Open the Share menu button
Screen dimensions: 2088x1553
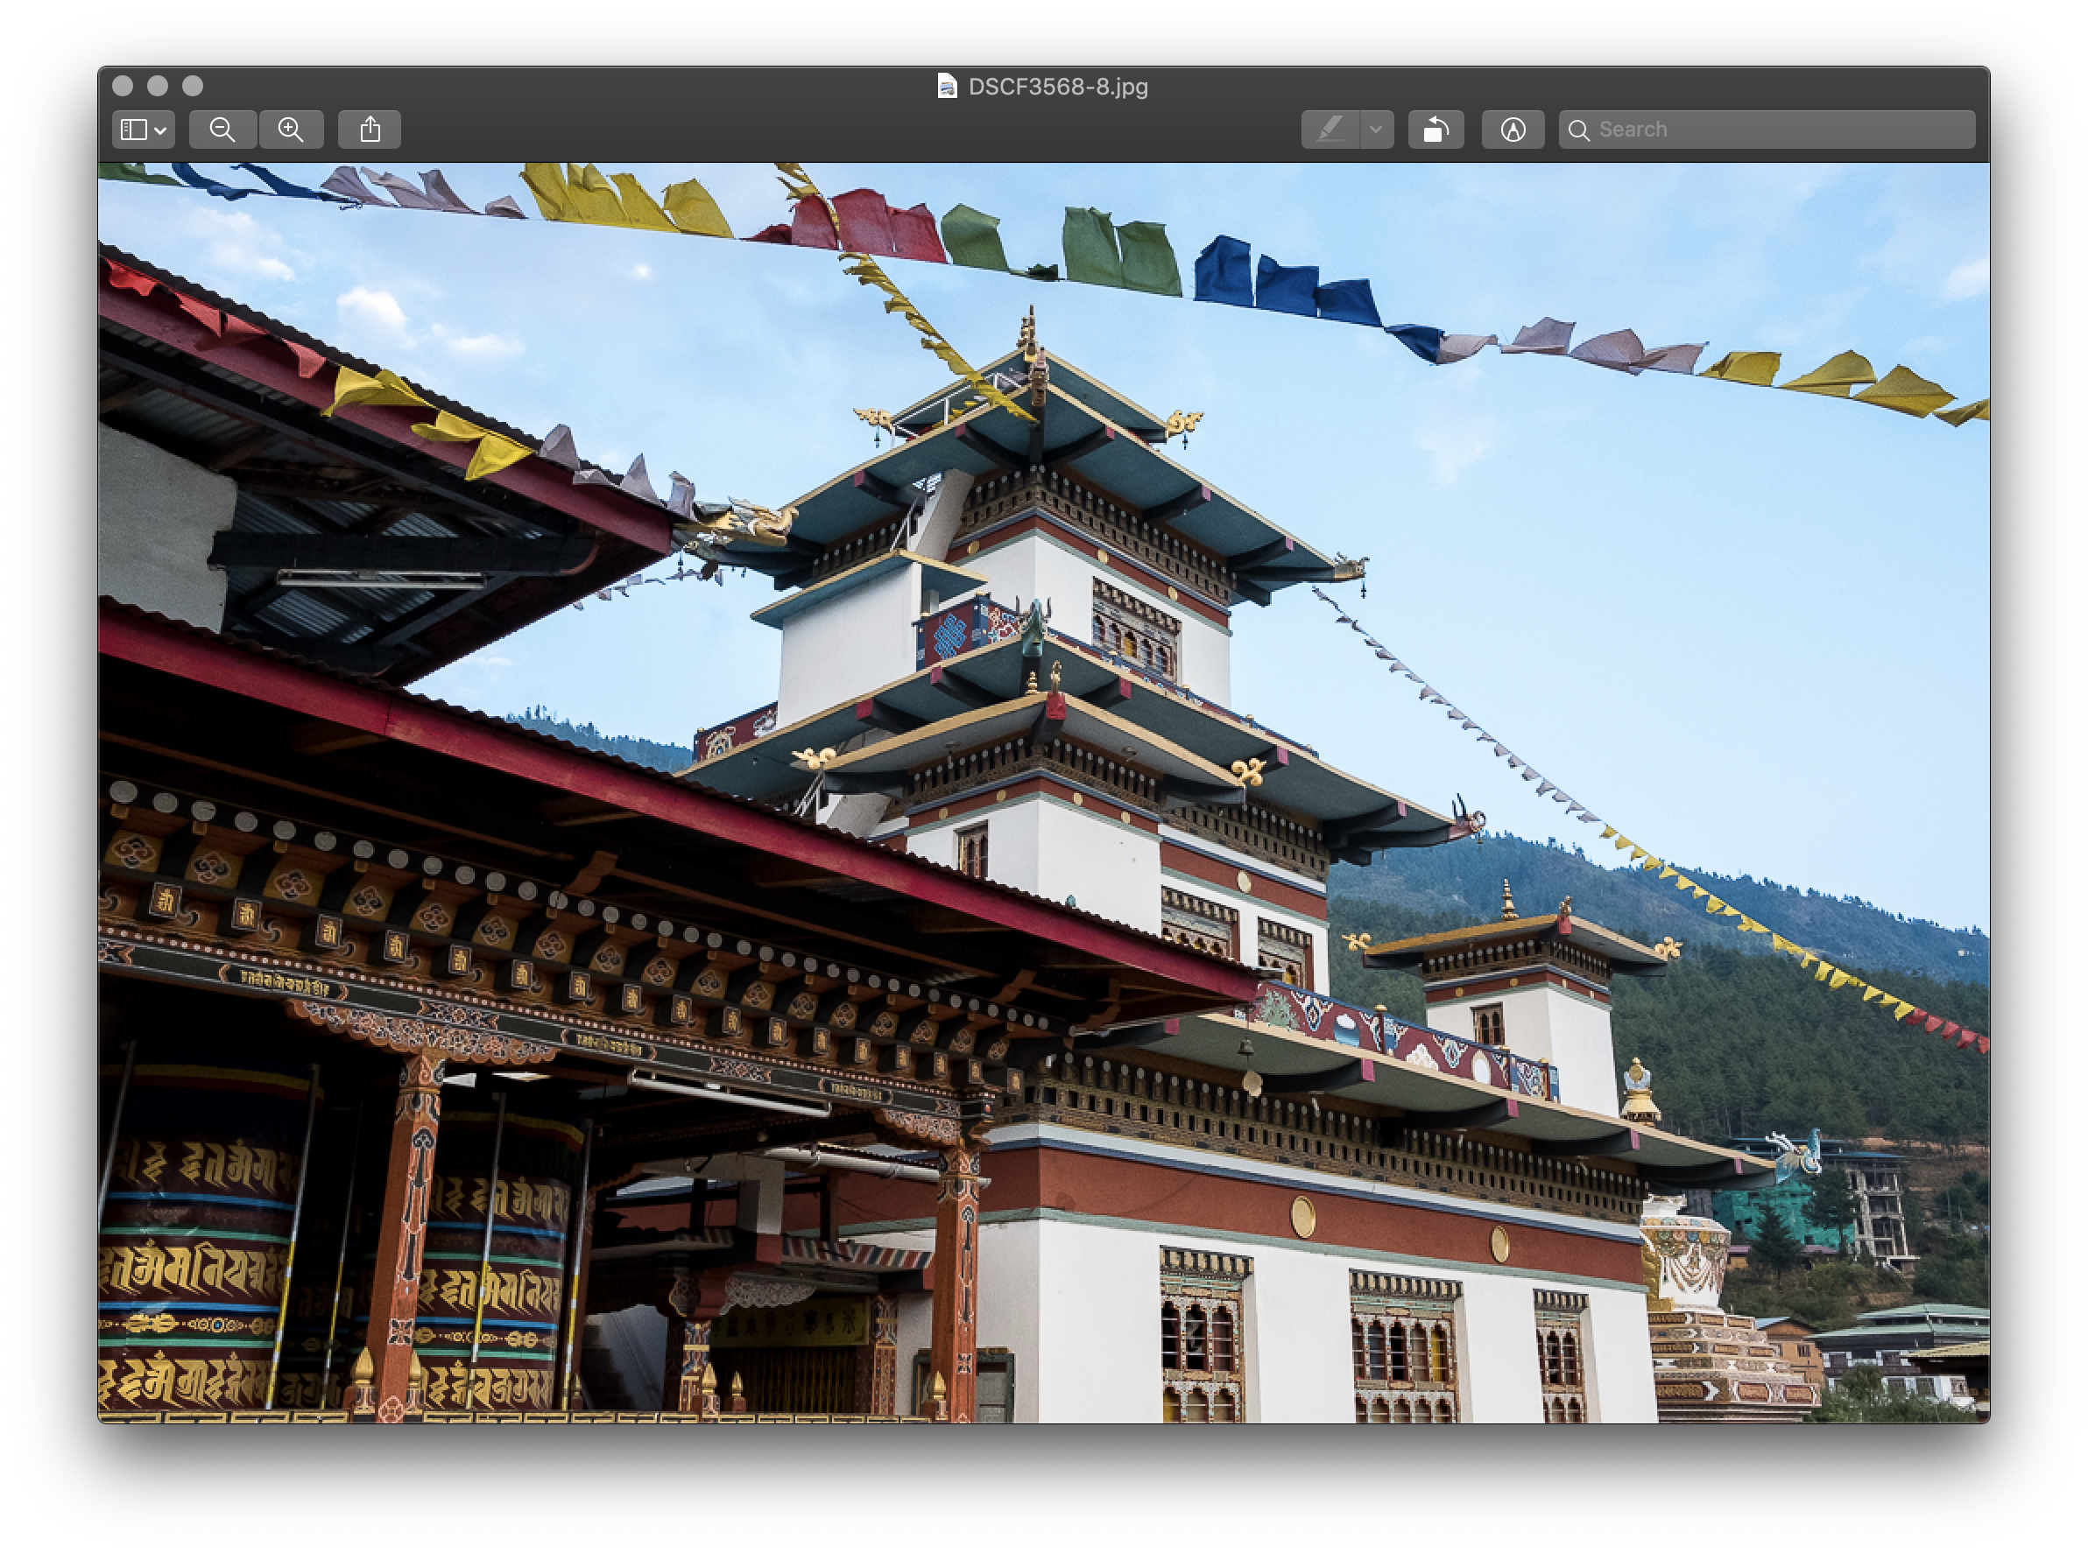tap(370, 130)
